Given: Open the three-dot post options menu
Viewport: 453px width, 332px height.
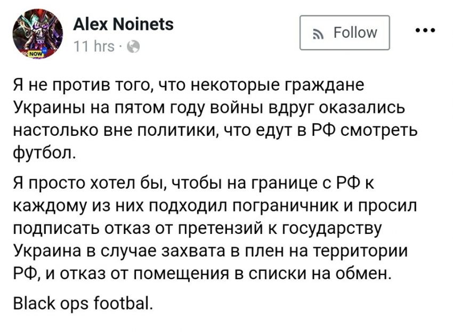Looking at the screenshot, I should click(x=425, y=30).
